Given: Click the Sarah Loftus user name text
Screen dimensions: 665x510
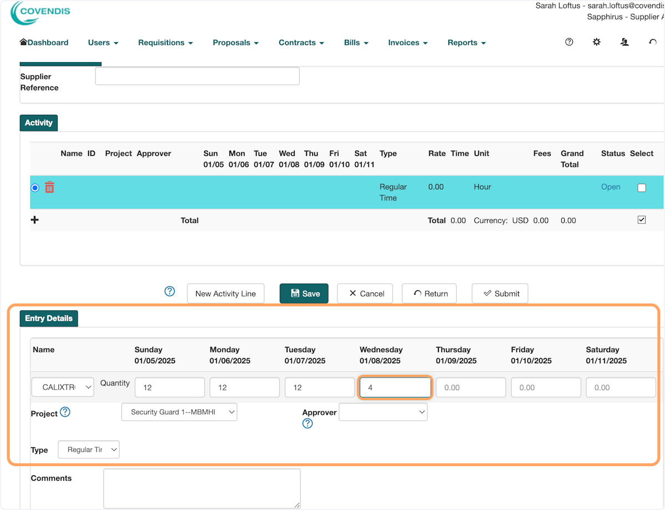Looking at the screenshot, I should click(x=557, y=6).
